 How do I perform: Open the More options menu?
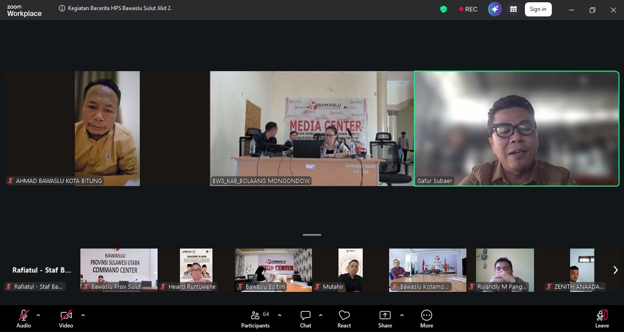427,319
